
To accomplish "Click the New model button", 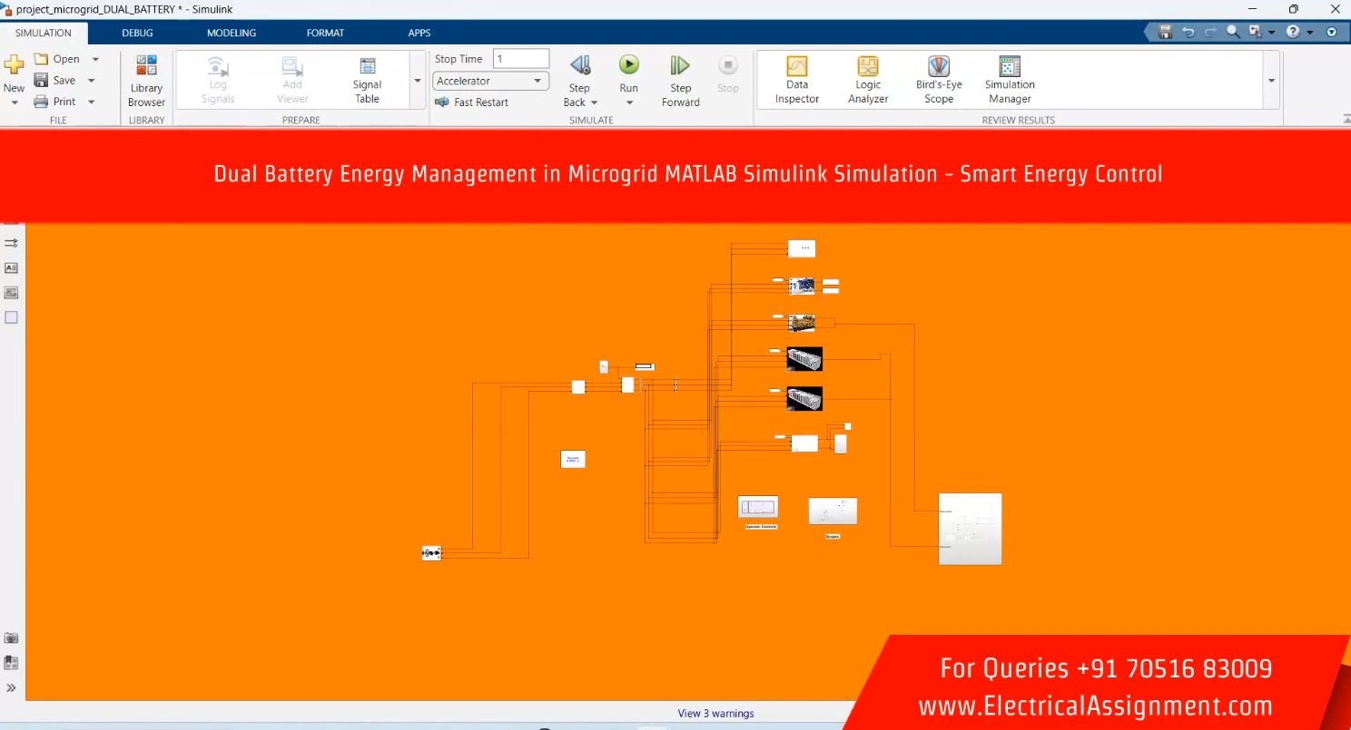I will pyautogui.click(x=14, y=73).
